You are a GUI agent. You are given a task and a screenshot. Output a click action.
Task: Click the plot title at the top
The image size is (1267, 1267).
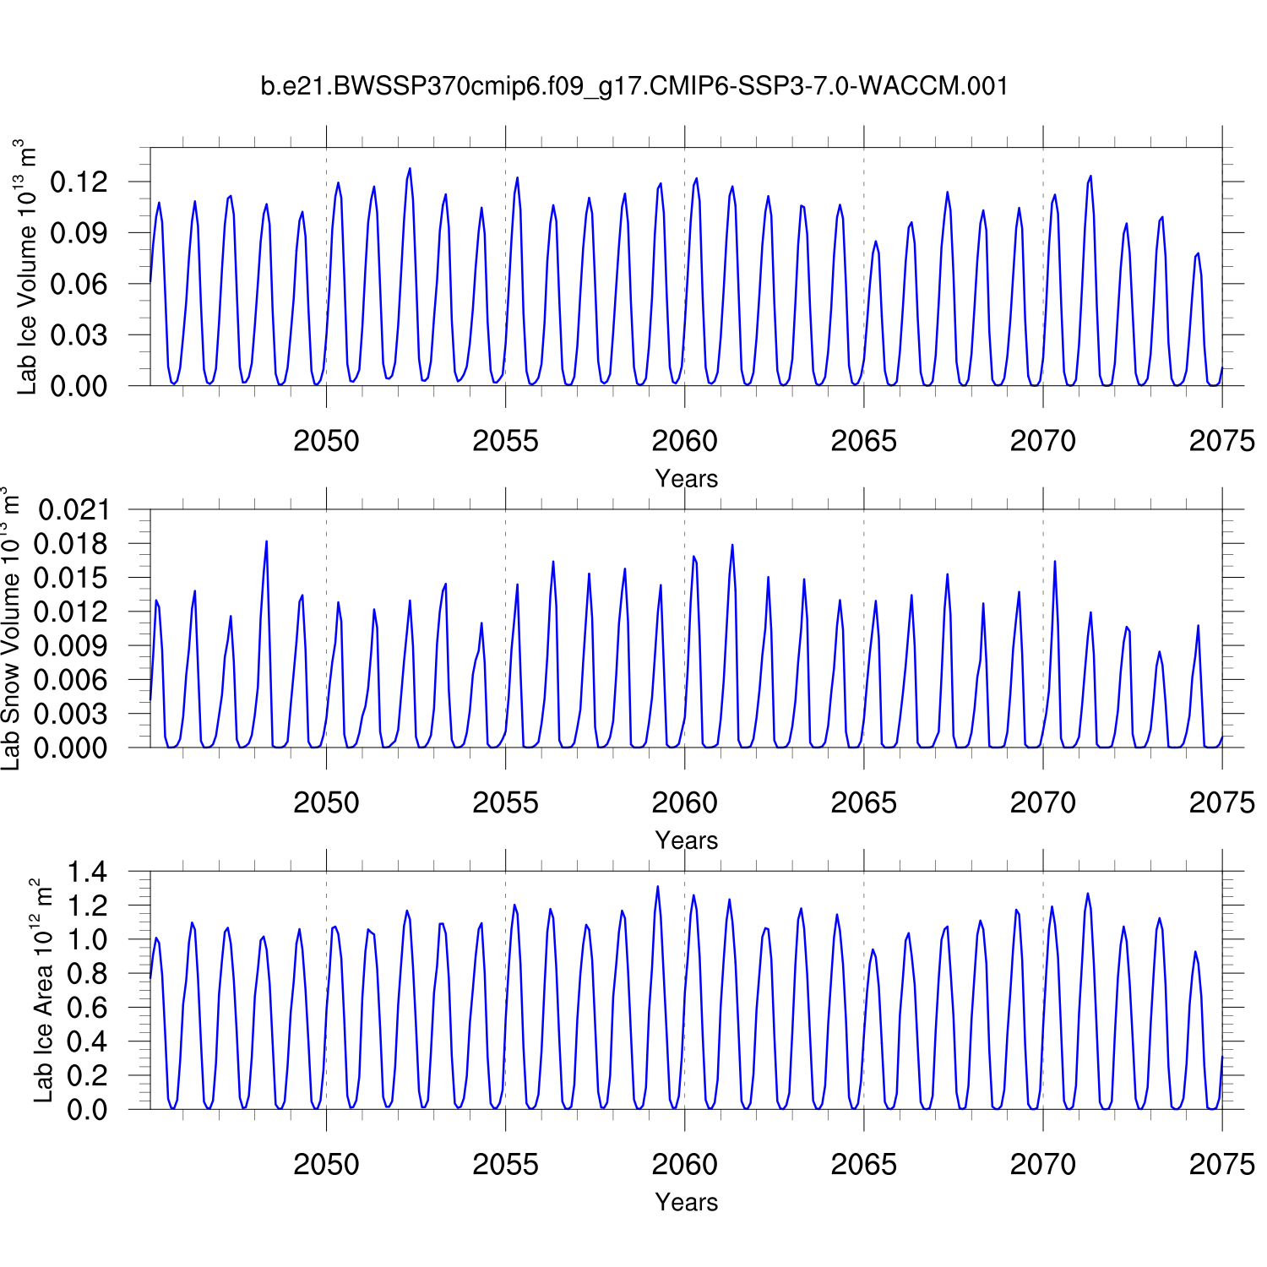pyautogui.click(x=633, y=86)
